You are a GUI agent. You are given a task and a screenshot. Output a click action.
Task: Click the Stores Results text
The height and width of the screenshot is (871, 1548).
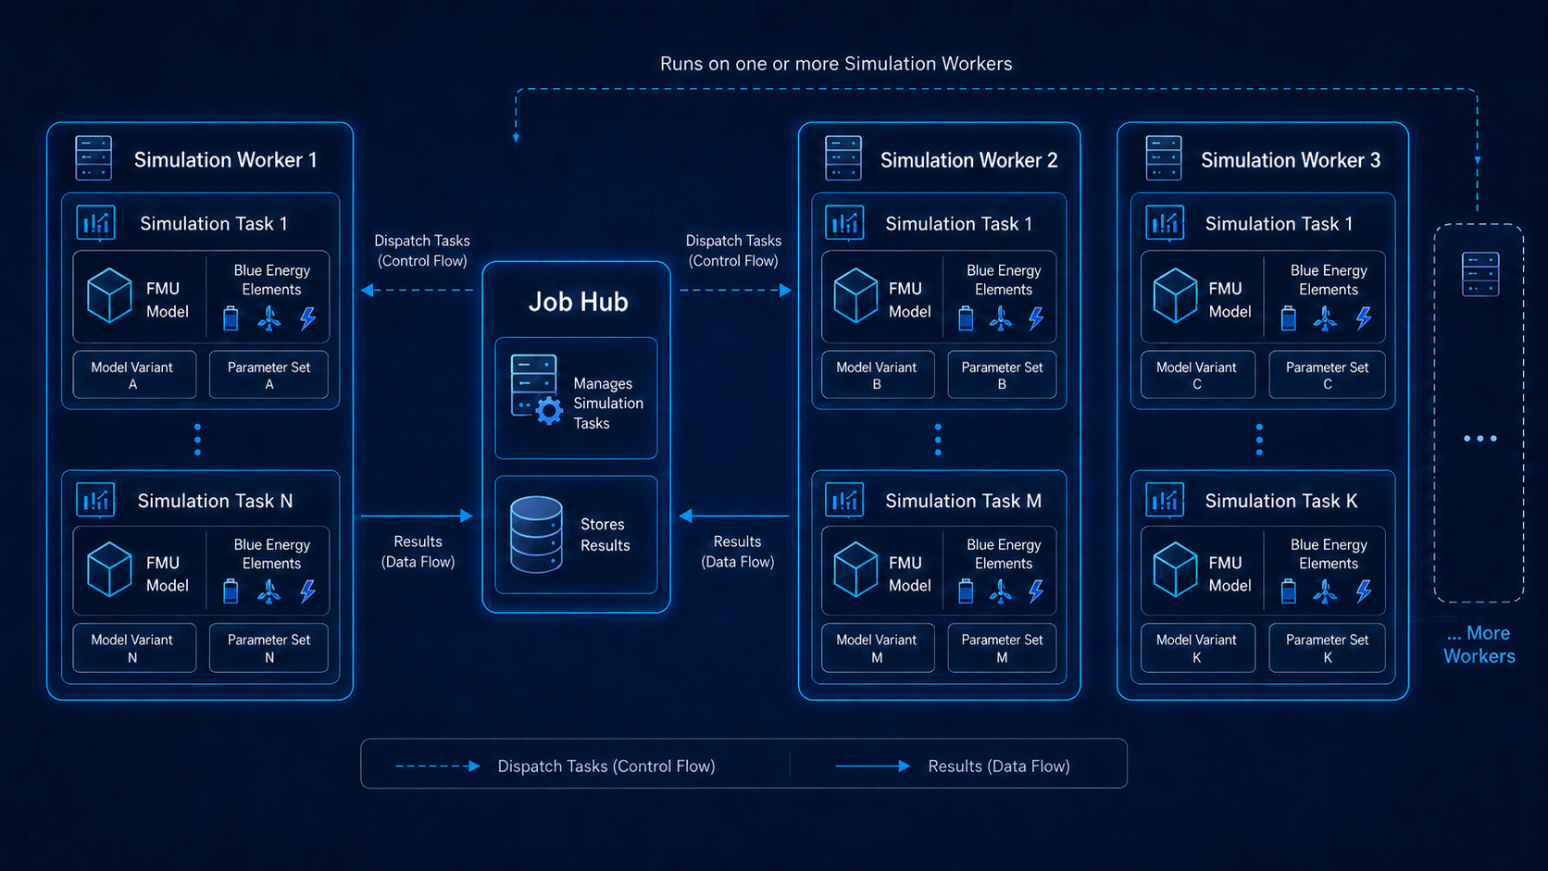click(x=605, y=535)
